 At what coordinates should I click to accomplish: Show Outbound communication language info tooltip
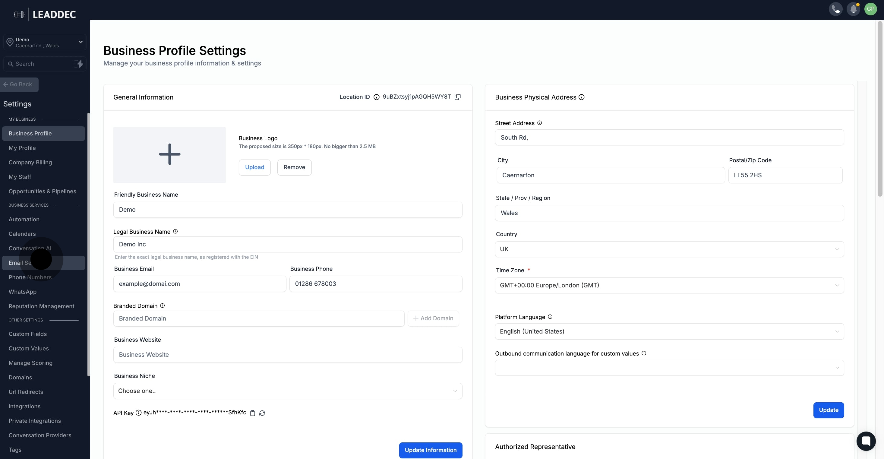coord(644,353)
